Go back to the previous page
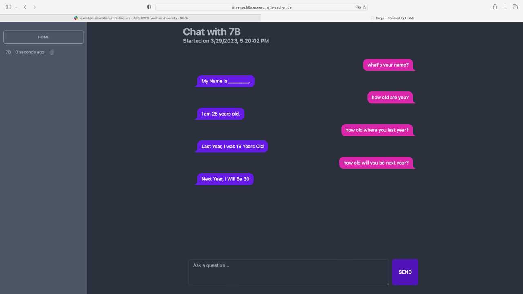 [x=25, y=7]
